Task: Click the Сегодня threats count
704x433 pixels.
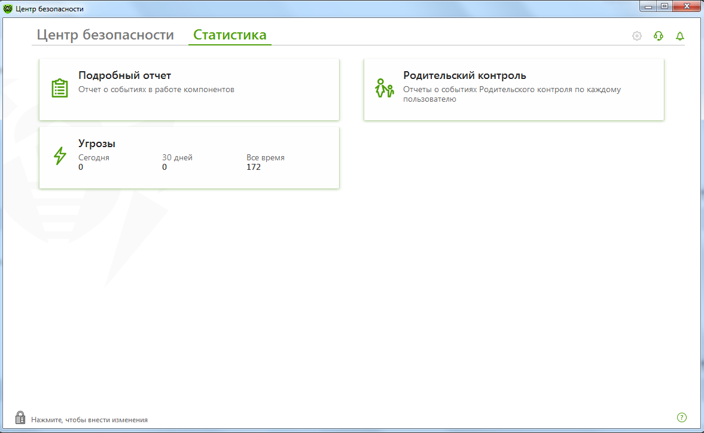Action: 81,167
